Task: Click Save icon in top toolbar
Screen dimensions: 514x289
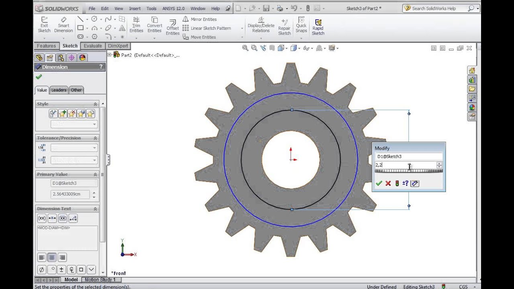Action: [x=265, y=8]
